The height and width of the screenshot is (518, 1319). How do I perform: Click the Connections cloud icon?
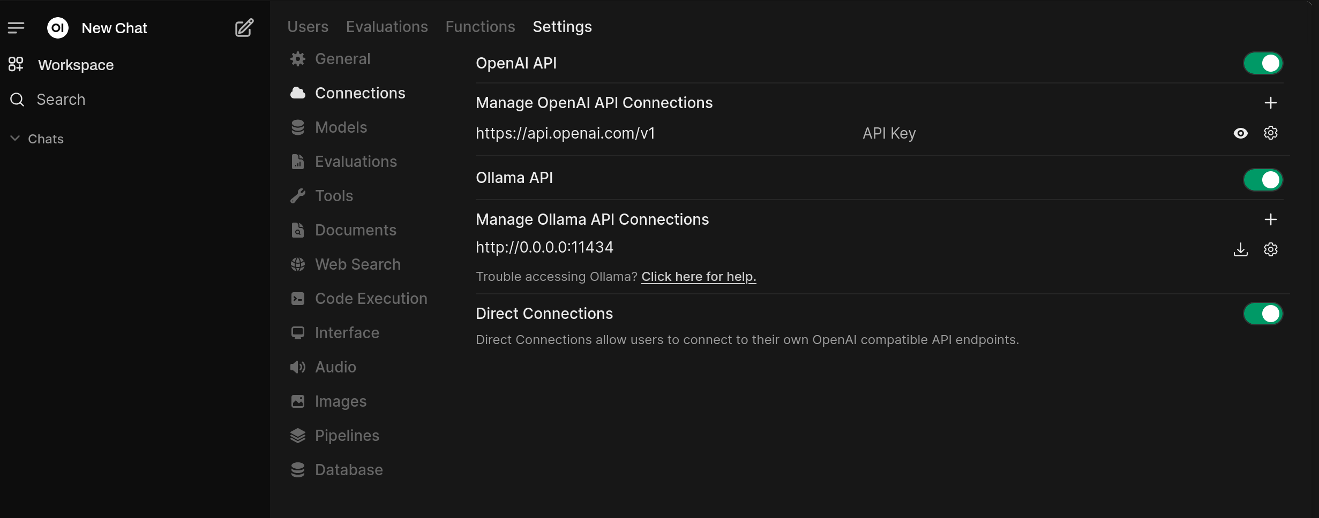pyautogui.click(x=298, y=93)
